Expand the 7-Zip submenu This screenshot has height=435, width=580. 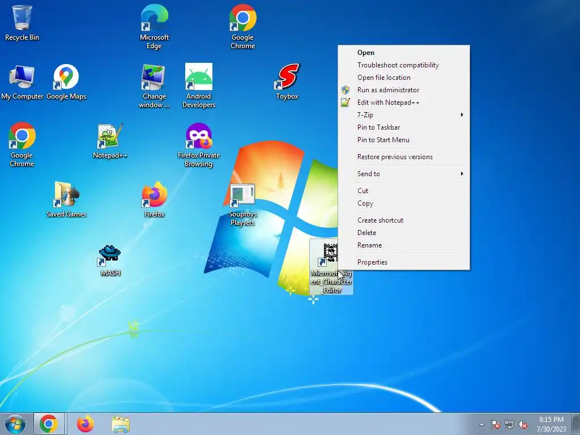(x=404, y=114)
